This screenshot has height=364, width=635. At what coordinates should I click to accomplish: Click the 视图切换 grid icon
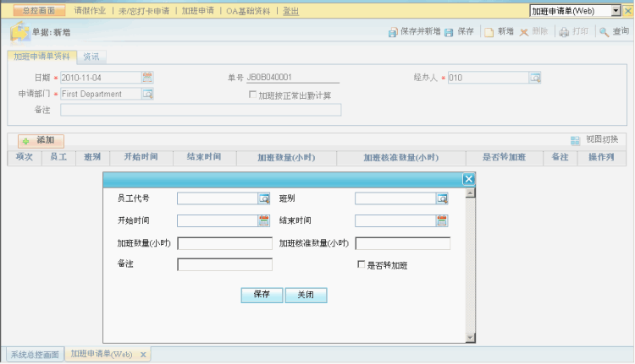pos(575,140)
